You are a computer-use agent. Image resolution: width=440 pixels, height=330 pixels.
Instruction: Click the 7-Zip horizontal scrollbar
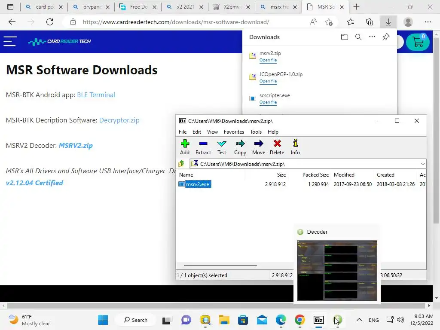click(220, 265)
